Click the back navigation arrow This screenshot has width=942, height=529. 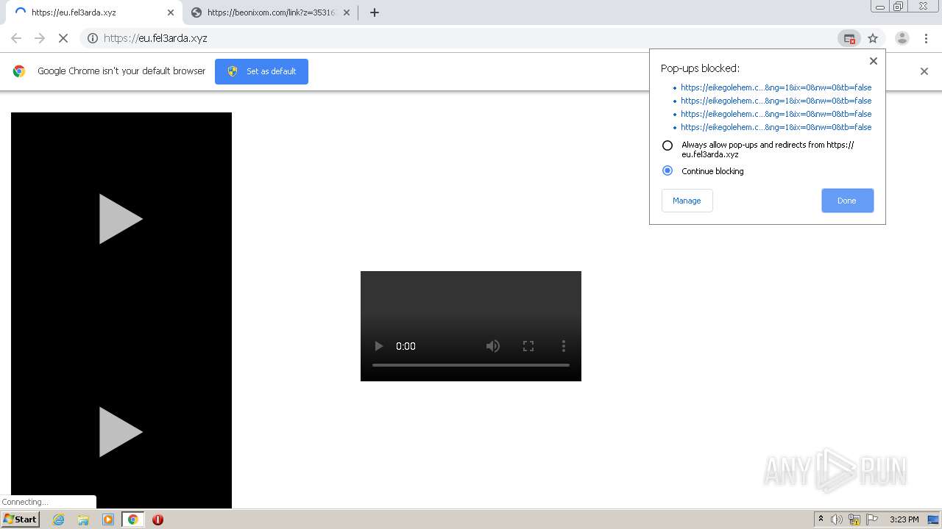click(x=16, y=38)
